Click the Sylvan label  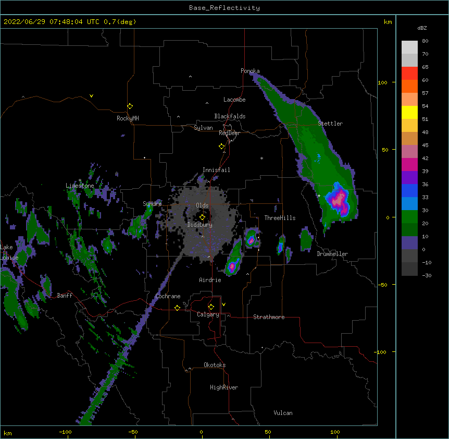203,128
